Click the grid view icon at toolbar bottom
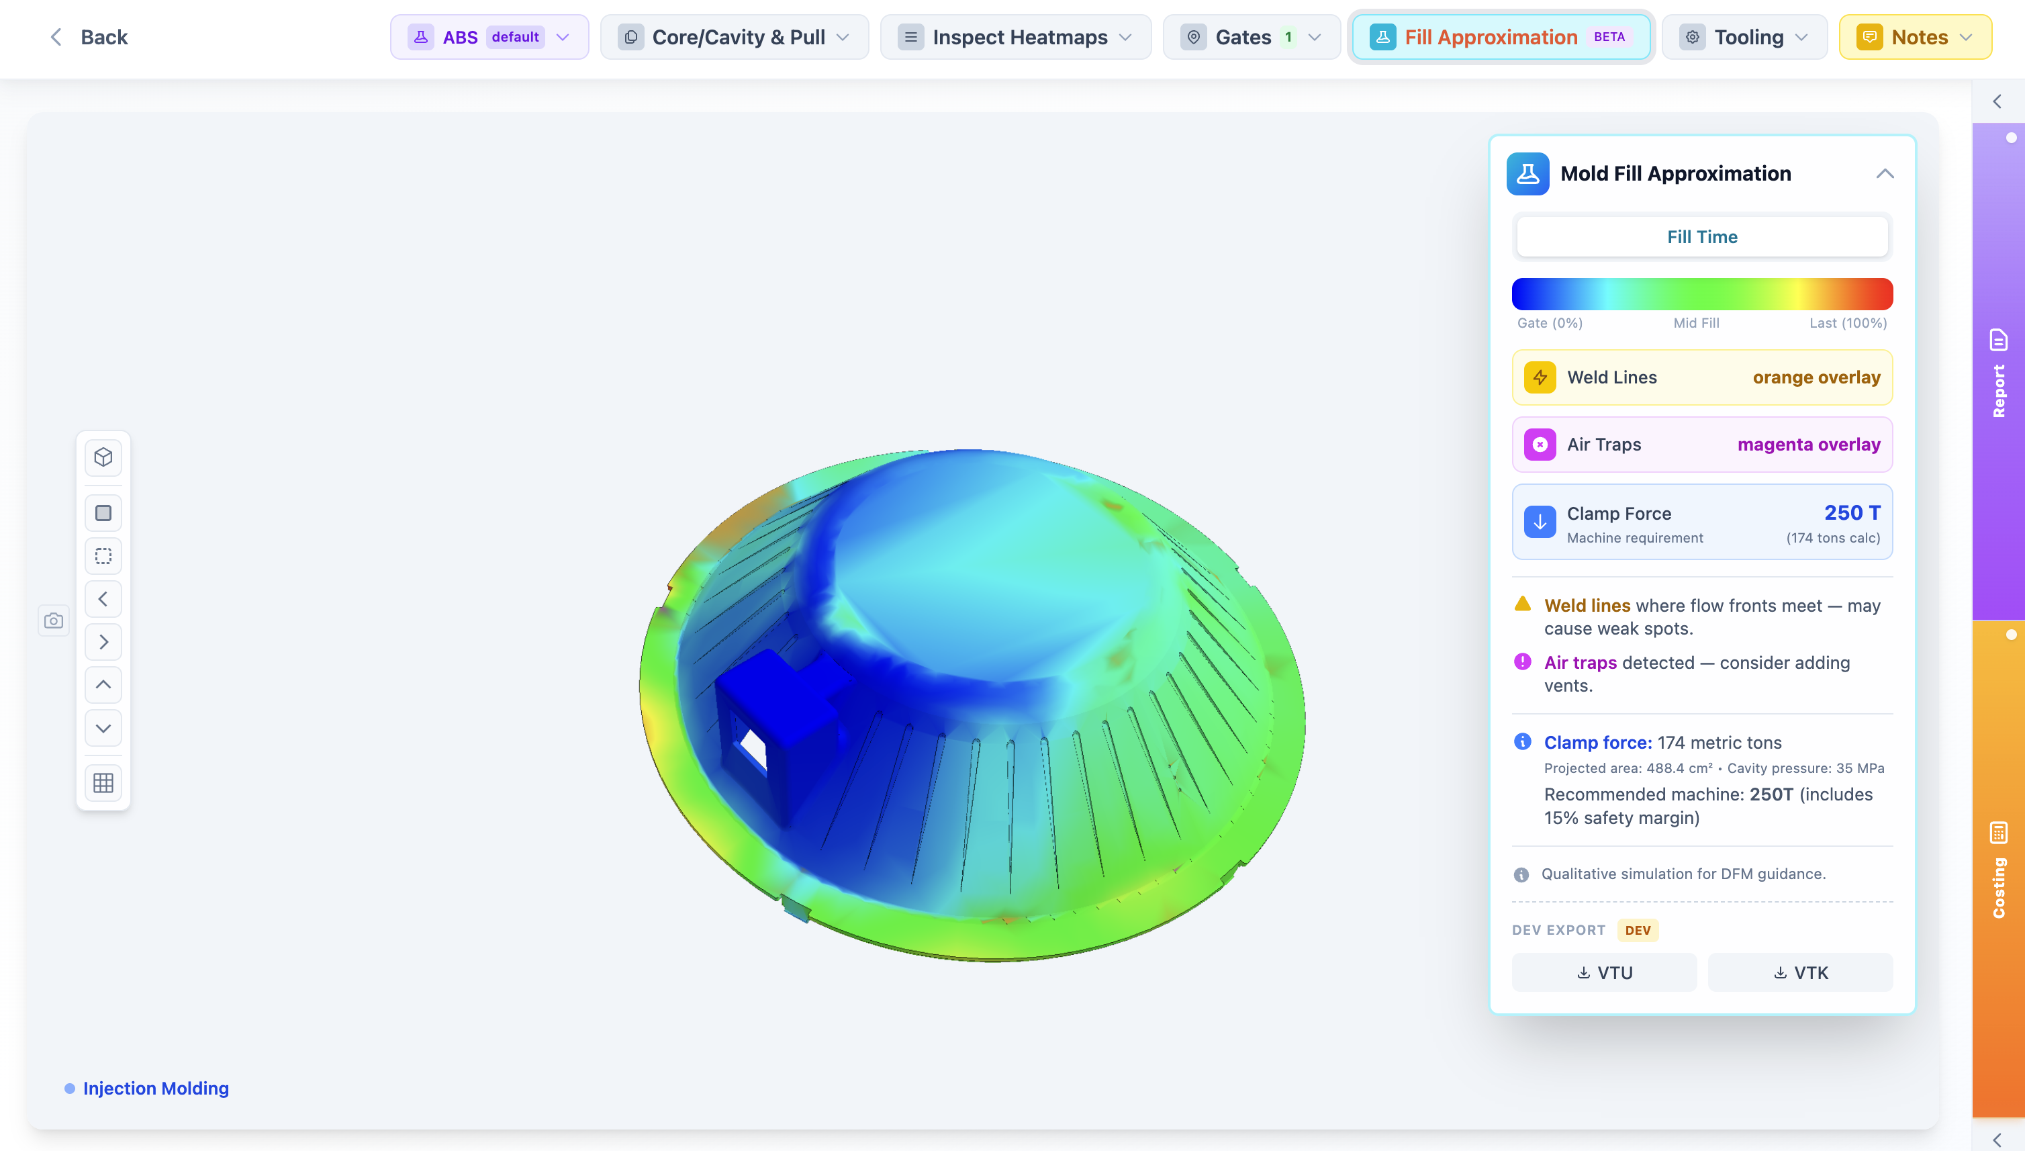 (103, 782)
